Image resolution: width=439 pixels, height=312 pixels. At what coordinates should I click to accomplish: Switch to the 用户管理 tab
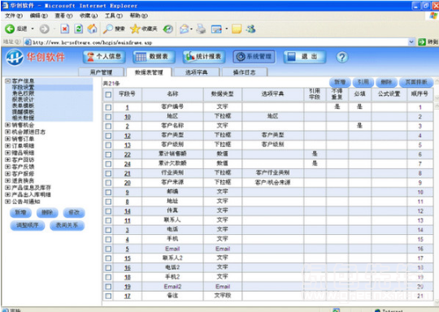(101, 72)
